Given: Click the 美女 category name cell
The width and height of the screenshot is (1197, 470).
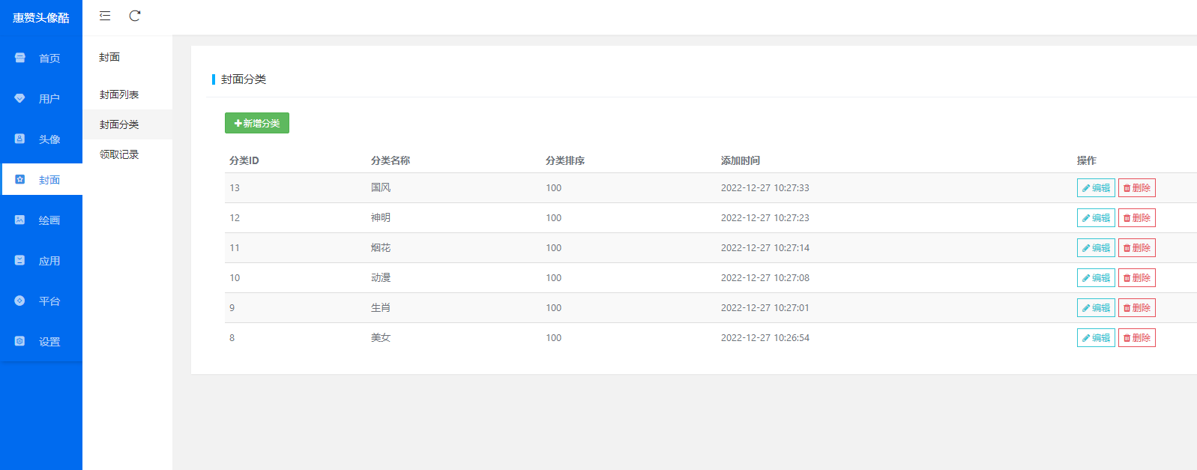Looking at the screenshot, I should pos(381,337).
